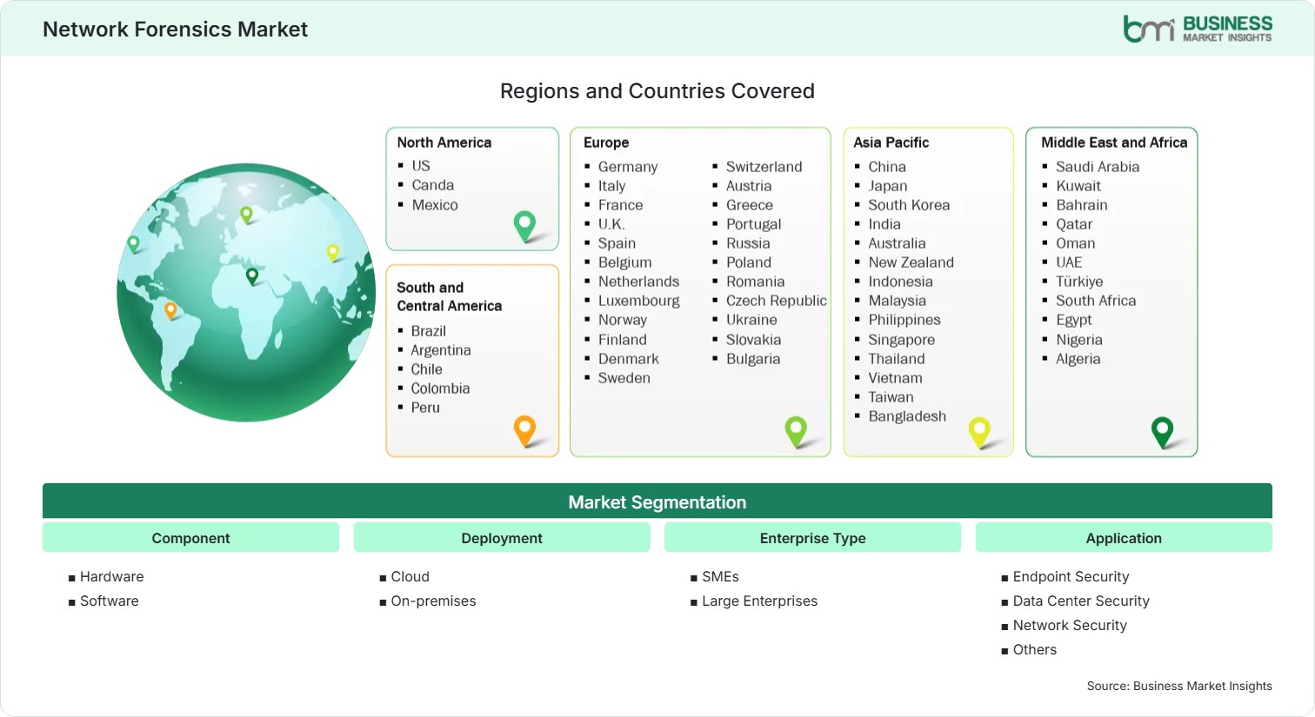
Task: Click SMEs under Enterprise Type
Action: (x=720, y=576)
